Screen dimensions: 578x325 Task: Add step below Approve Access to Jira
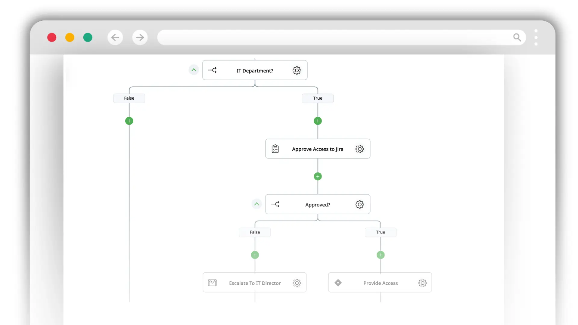click(x=318, y=176)
